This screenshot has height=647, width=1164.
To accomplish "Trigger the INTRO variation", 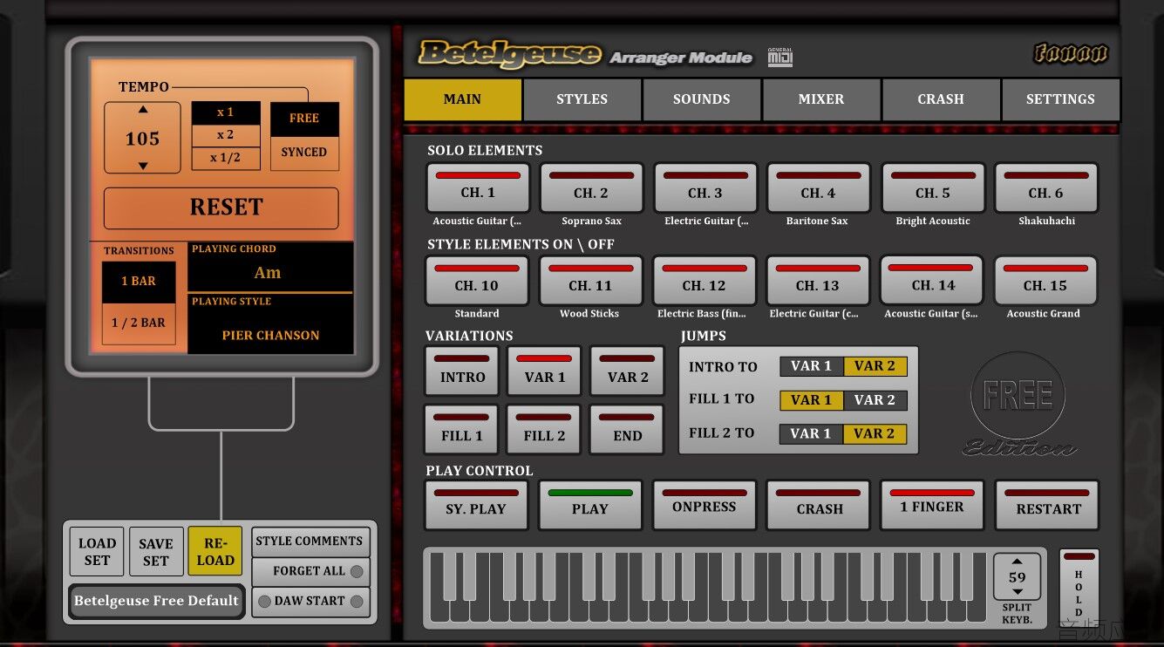I will coord(462,371).
